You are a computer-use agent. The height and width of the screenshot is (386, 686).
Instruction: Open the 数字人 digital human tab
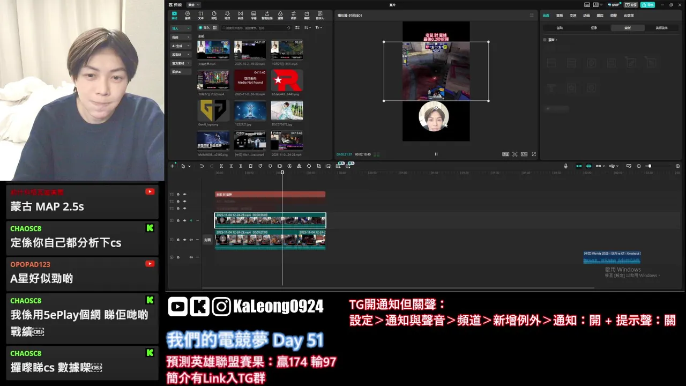[320, 15]
